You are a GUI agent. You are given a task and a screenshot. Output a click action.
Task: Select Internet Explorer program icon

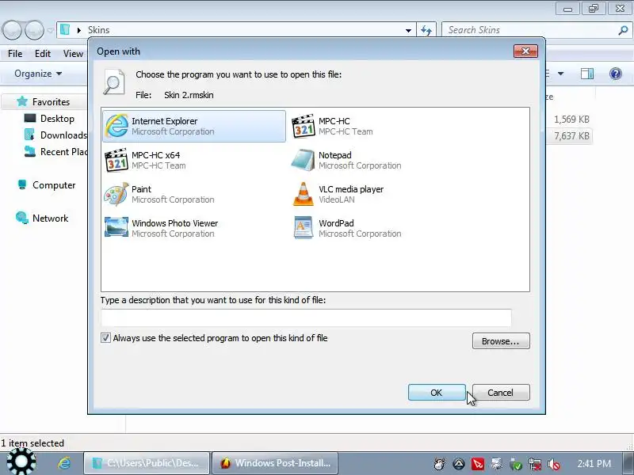pyautogui.click(x=116, y=126)
